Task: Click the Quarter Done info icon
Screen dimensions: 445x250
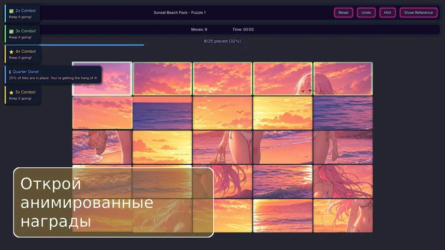Action: (x=10, y=72)
